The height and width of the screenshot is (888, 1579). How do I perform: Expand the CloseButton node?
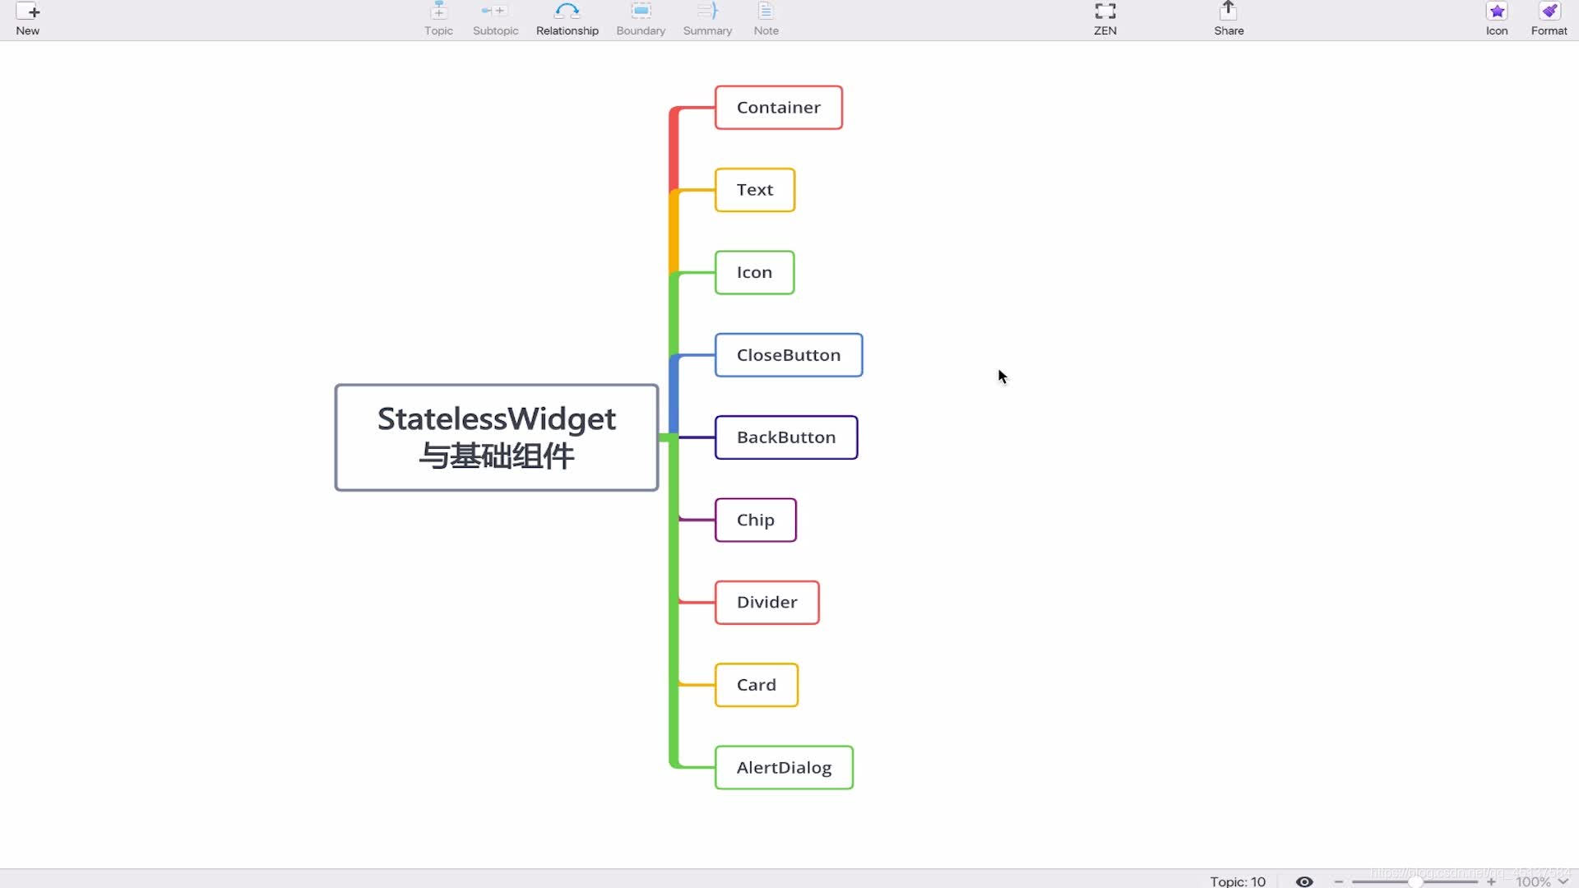pos(789,354)
